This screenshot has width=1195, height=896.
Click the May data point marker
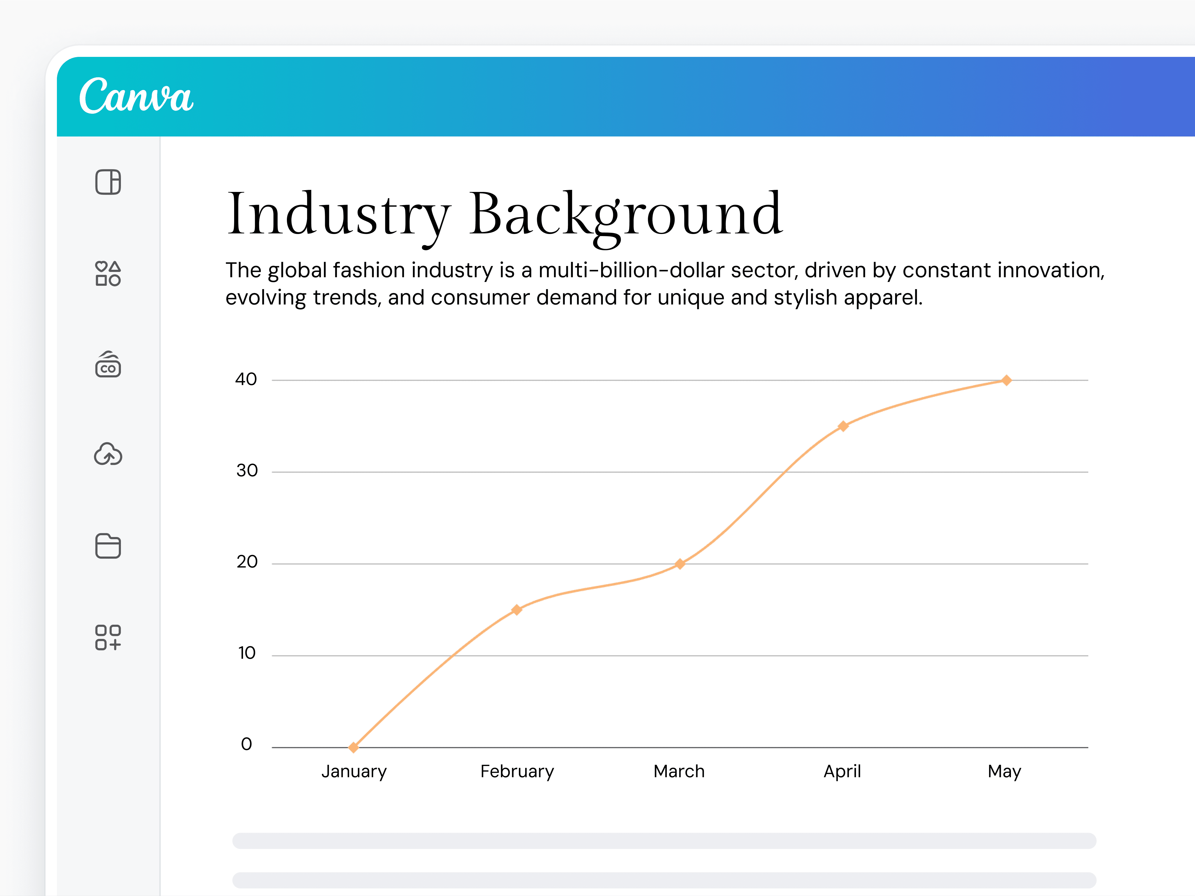(1006, 380)
